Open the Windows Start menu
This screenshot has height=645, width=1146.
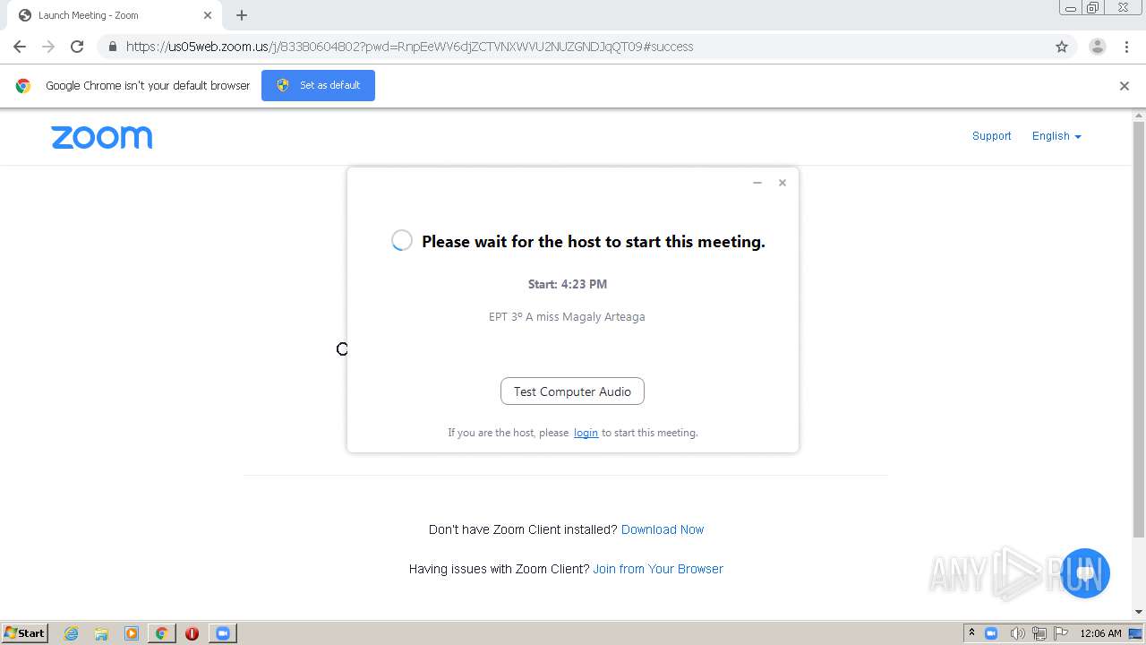[x=25, y=632]
